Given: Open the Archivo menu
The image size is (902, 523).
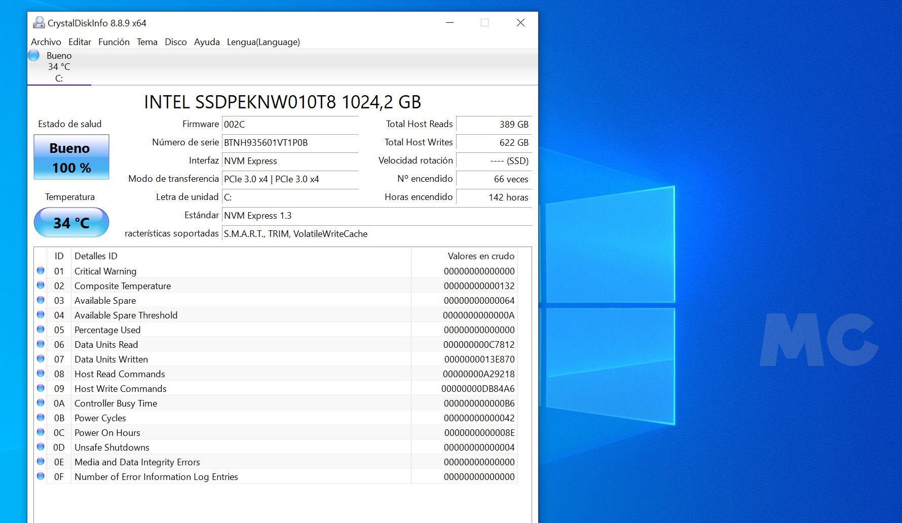Looking at the screenshot, I should click(x=46, y=42).
